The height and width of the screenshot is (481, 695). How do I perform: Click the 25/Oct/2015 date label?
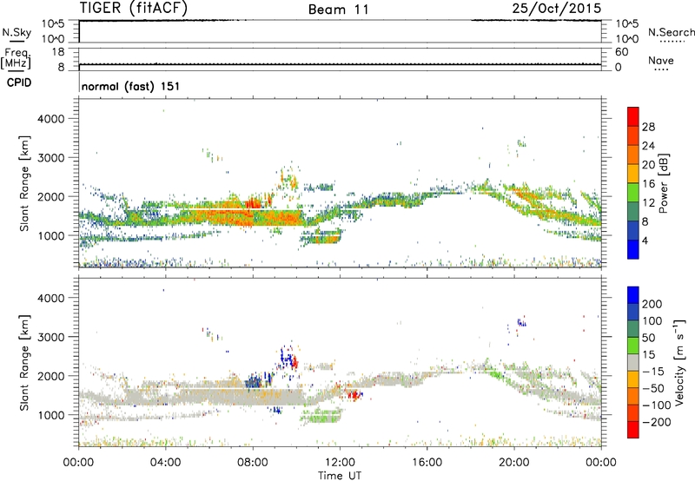tap(557, 9)
